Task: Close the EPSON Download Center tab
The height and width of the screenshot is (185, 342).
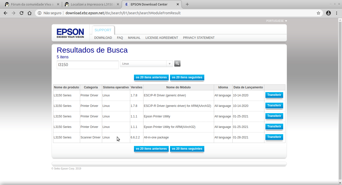Action: click(x=178, y=4)
